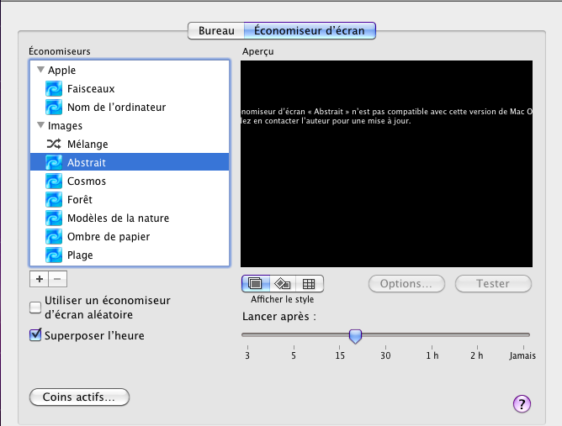The width and height of the screenshot is (562, 426).
Task: Click the Faisceaux screen saver icon
Action: click(54, 89)
